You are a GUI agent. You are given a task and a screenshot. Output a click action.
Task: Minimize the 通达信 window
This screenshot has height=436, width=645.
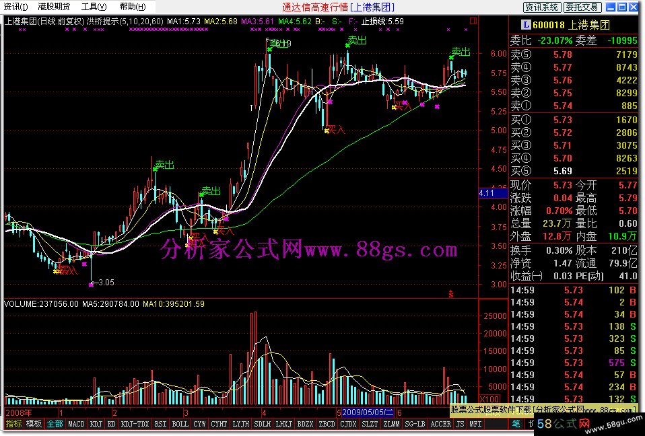pos(611,7)
